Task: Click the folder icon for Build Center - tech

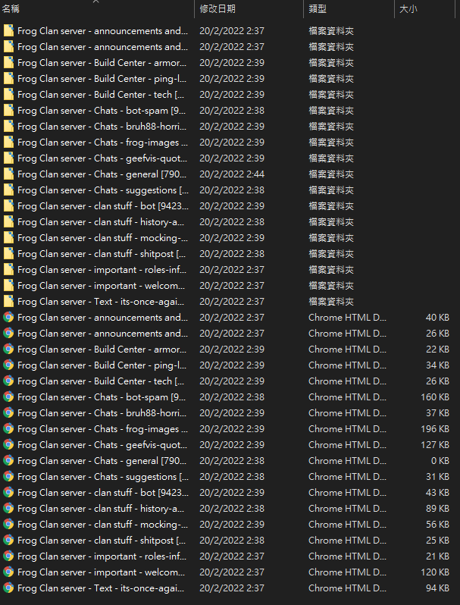Action: (x=8, y=95)
